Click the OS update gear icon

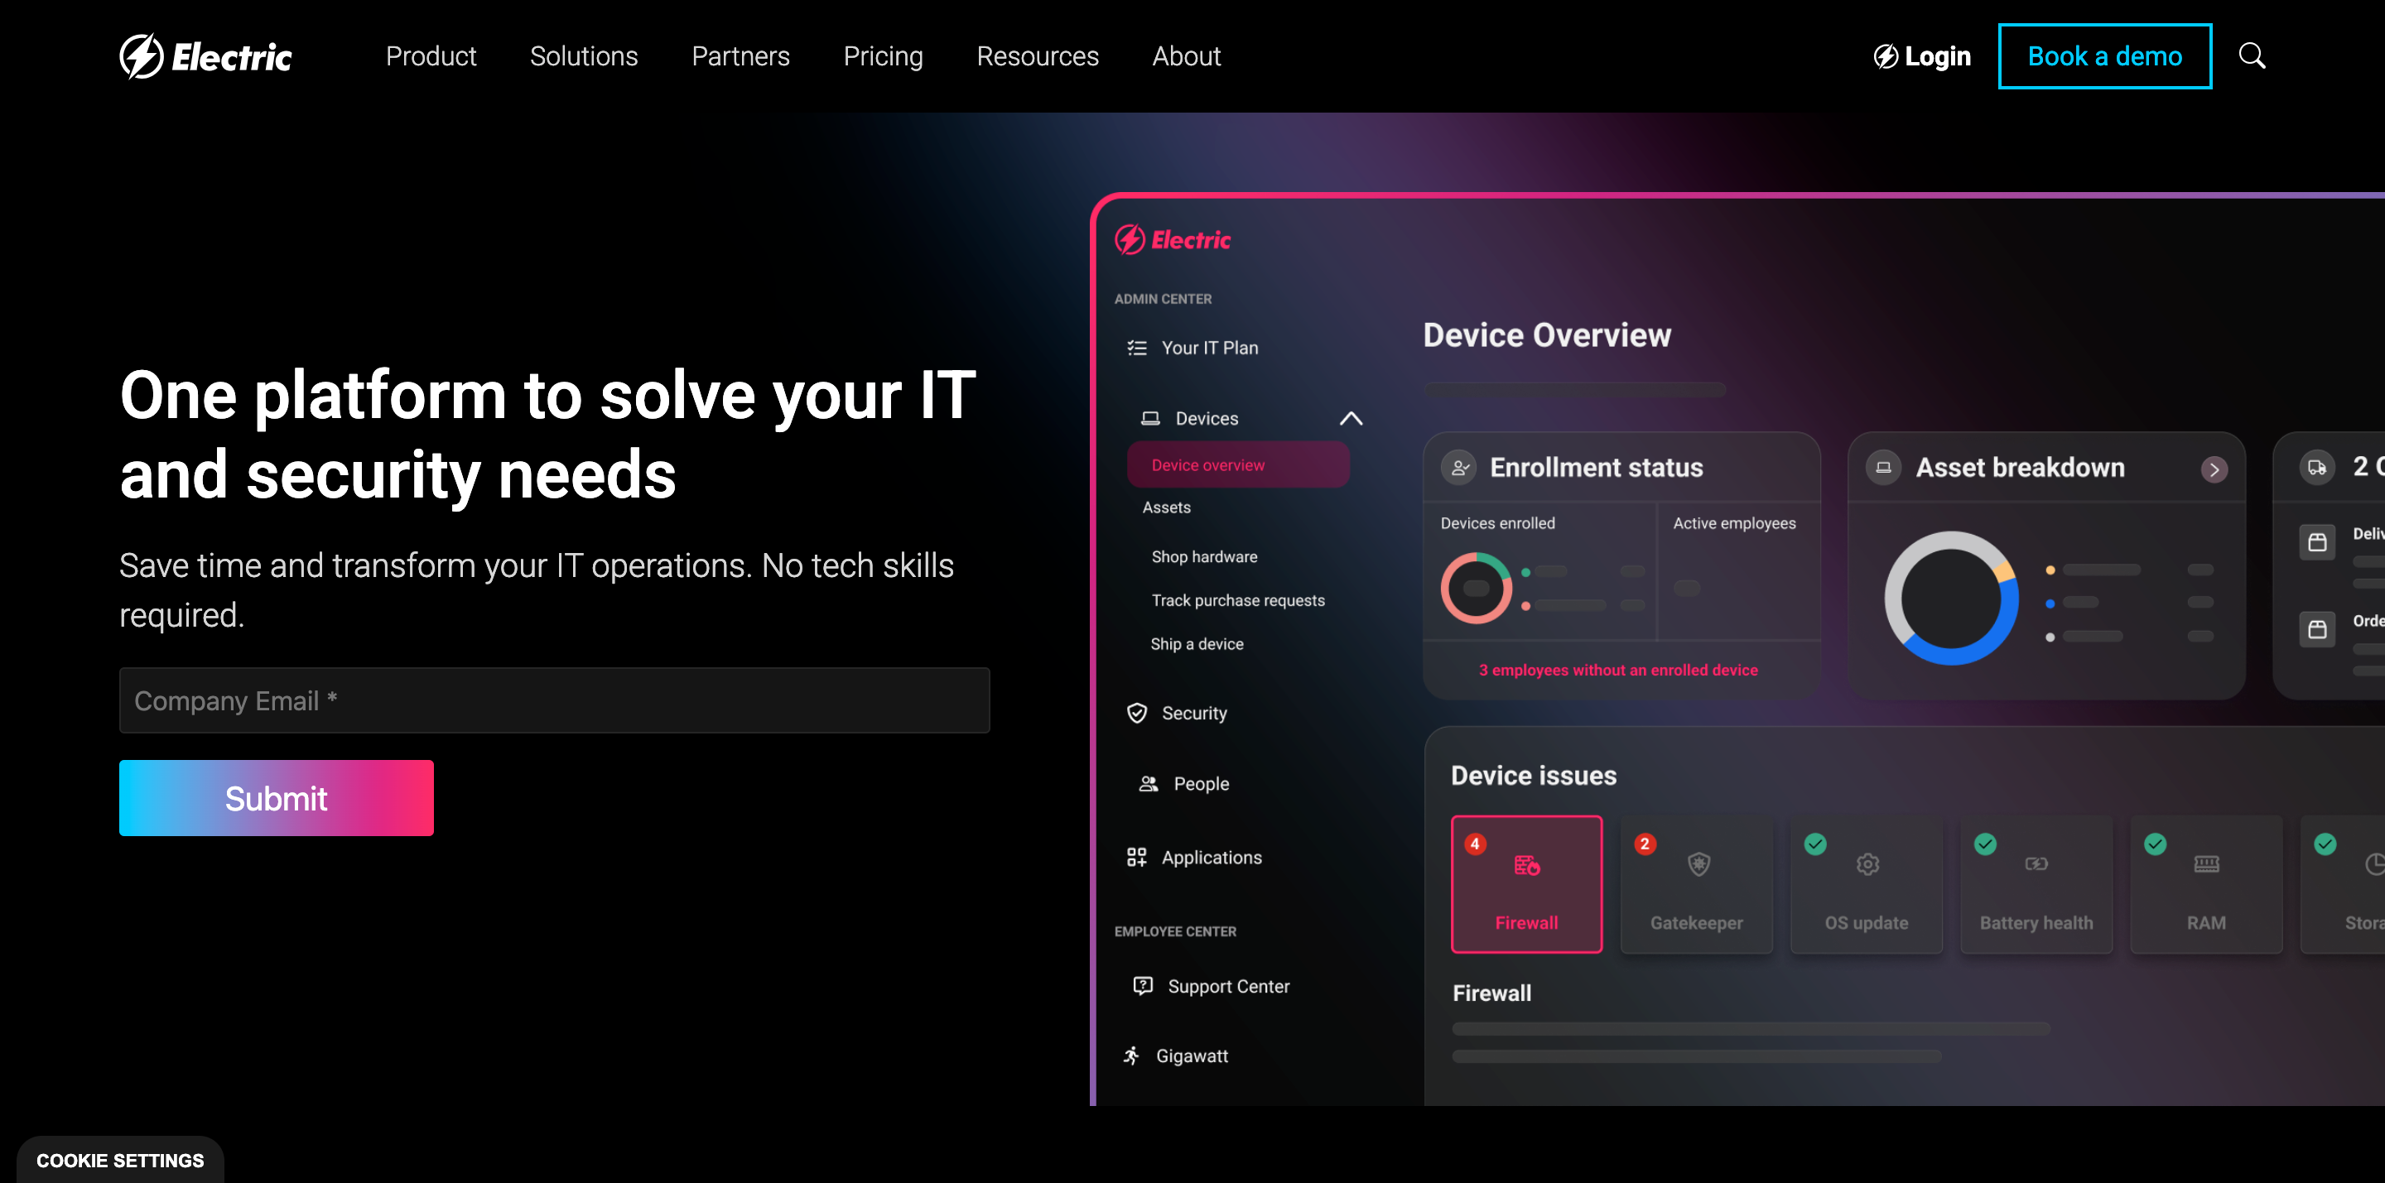1867,864
